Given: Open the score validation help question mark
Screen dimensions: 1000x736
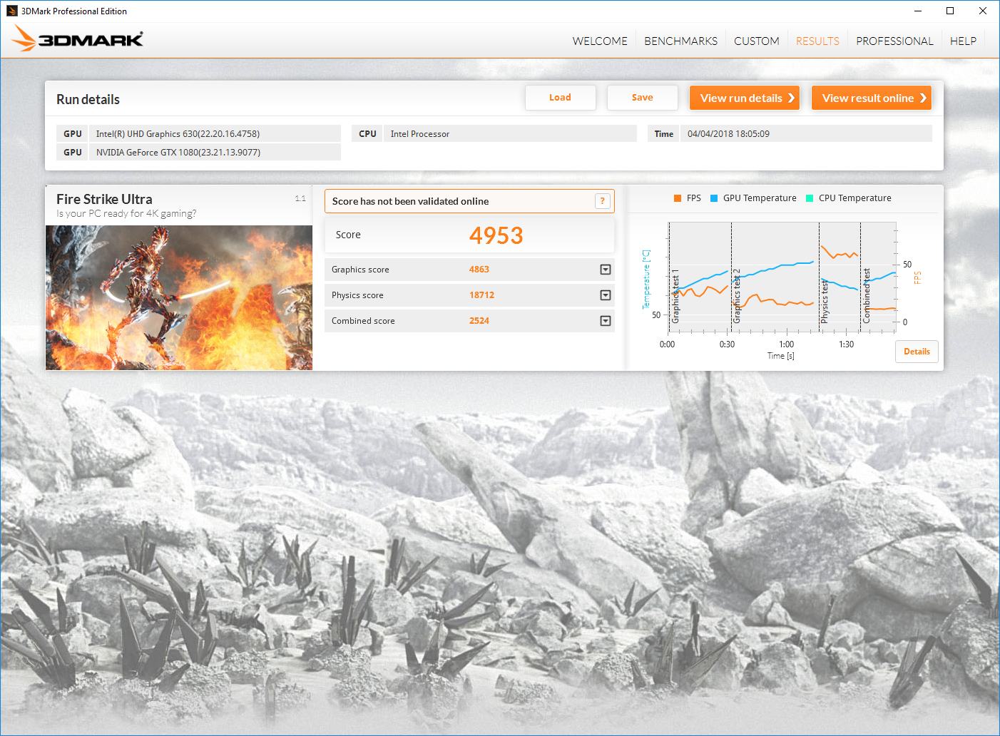Looking at the screenshot, I should tap(603, 201).
